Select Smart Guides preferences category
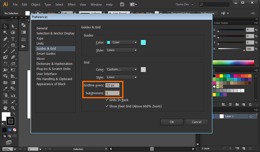260x152 pixels. pos(46,54)
